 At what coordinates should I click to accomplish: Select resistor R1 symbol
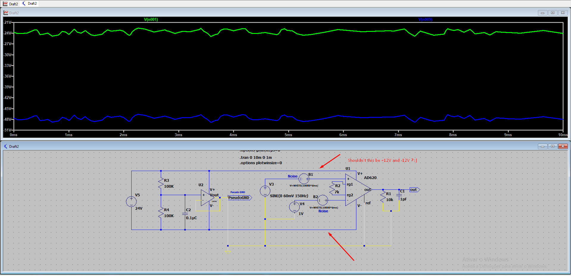point(383,197)
